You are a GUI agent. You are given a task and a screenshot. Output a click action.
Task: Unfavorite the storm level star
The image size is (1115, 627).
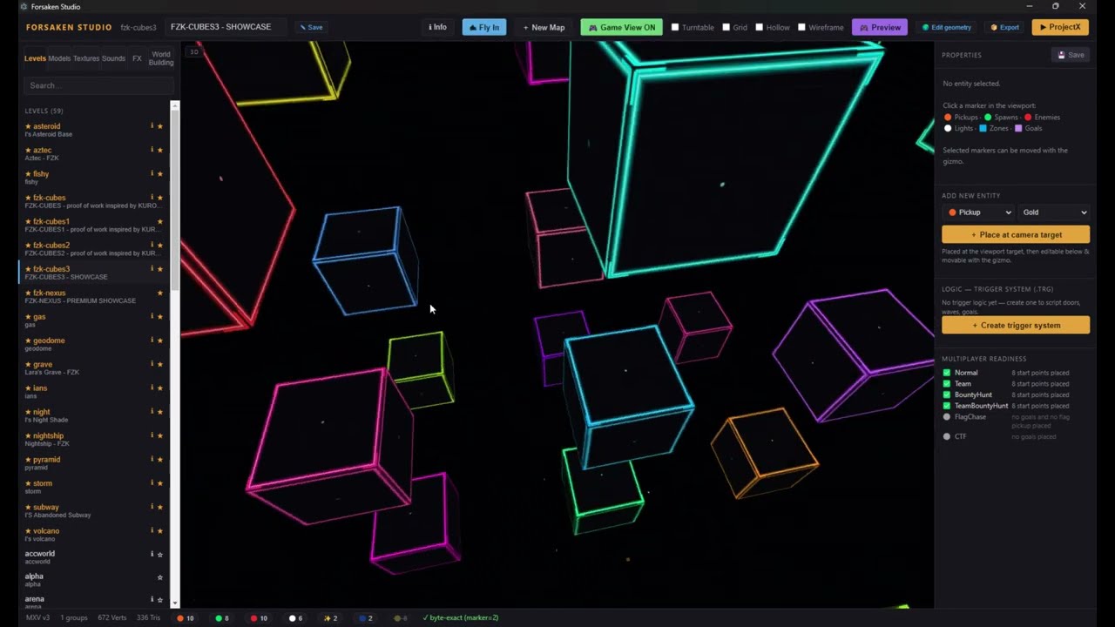click(x=160, y=483)
